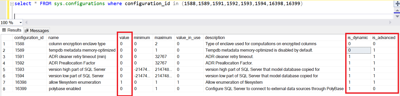Click description 'Configure SQL Server to connect to external'
The image size is (400, 96).
274,89
